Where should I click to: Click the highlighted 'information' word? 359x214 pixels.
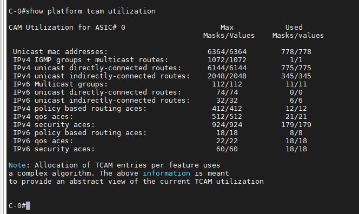click(x=167, y=173)
